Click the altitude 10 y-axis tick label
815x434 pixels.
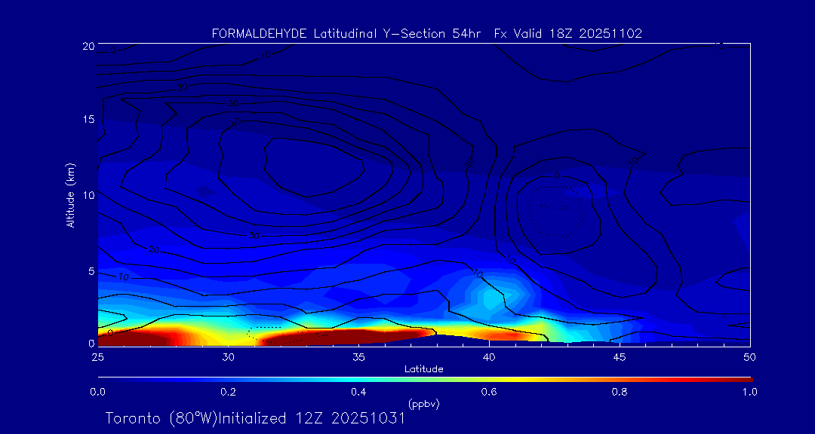click(x=87, y=195)
